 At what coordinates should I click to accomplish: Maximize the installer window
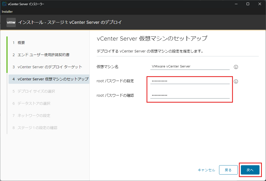click(x=248, y=4)
